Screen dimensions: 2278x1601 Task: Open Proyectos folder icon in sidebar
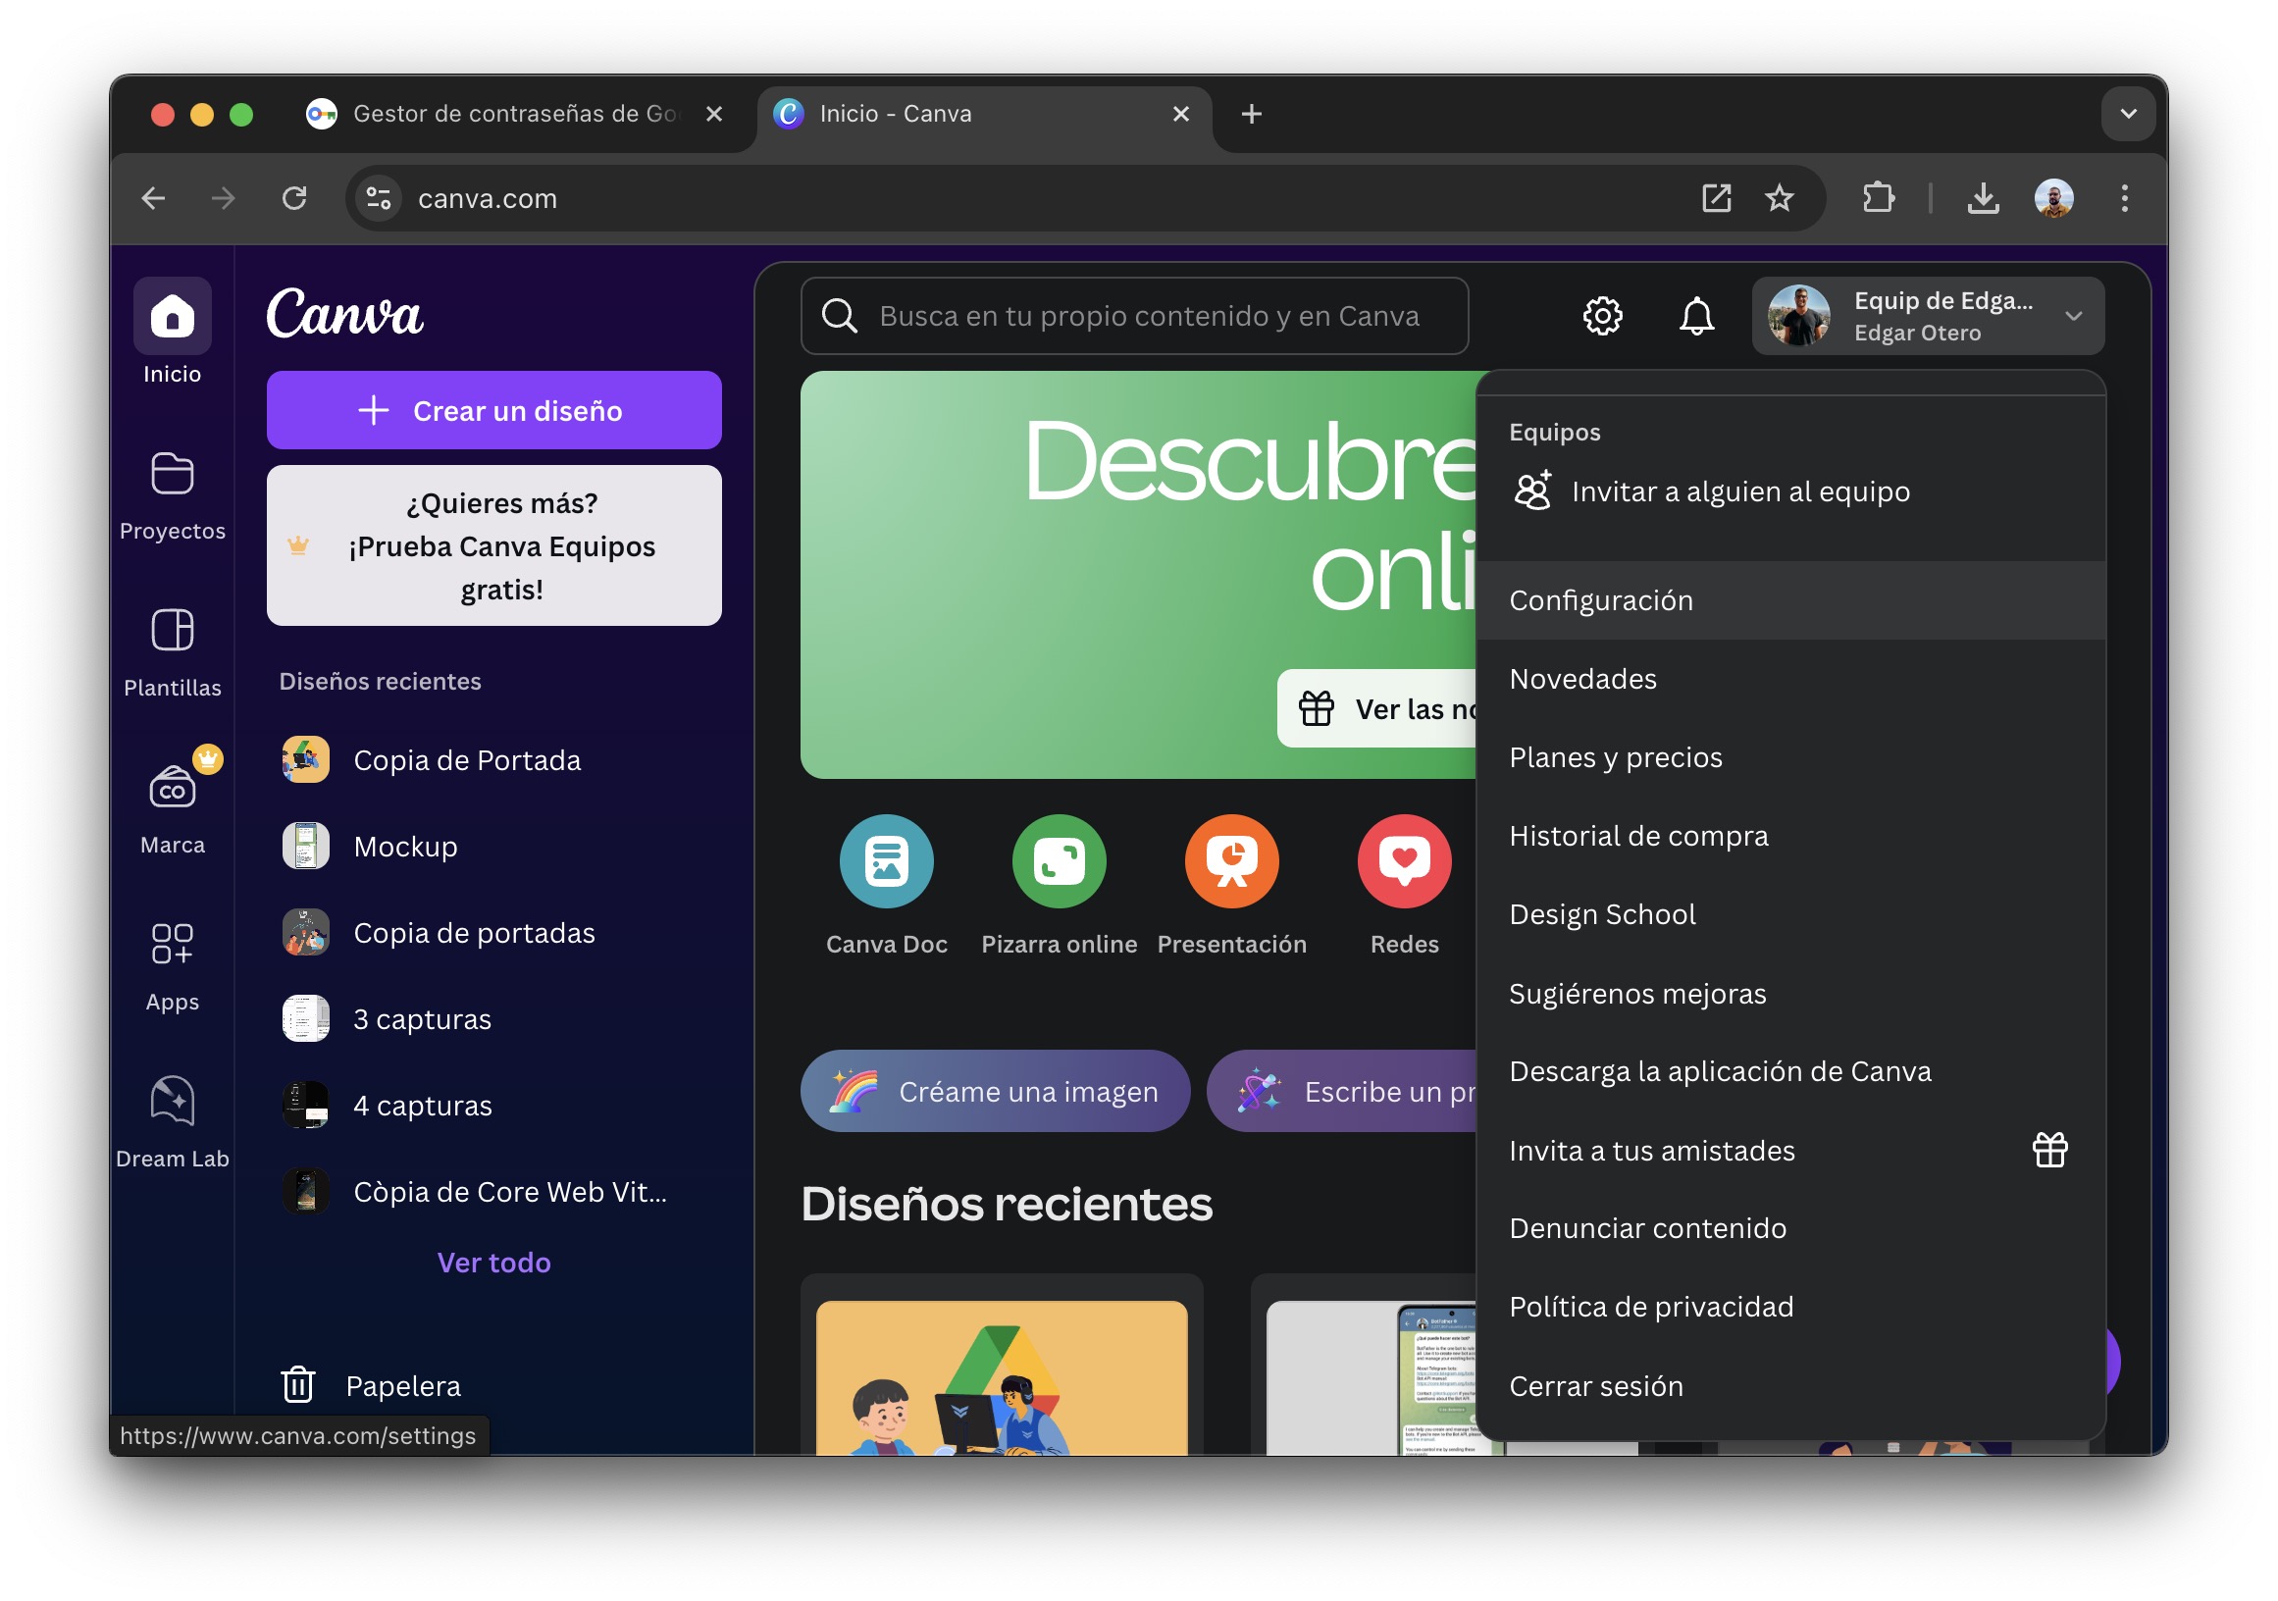pos(173,474)
